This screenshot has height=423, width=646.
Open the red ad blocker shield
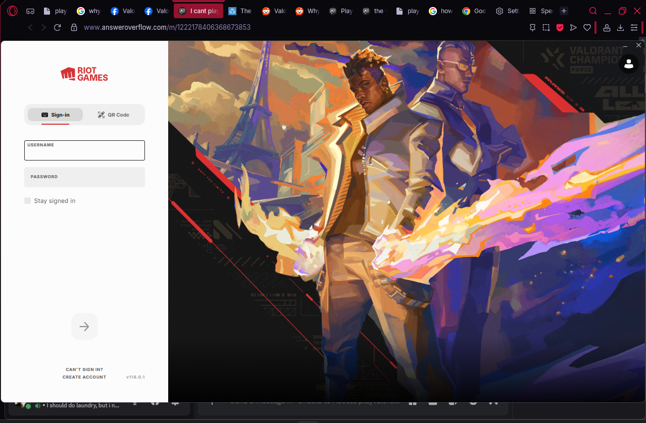point(560,28)
